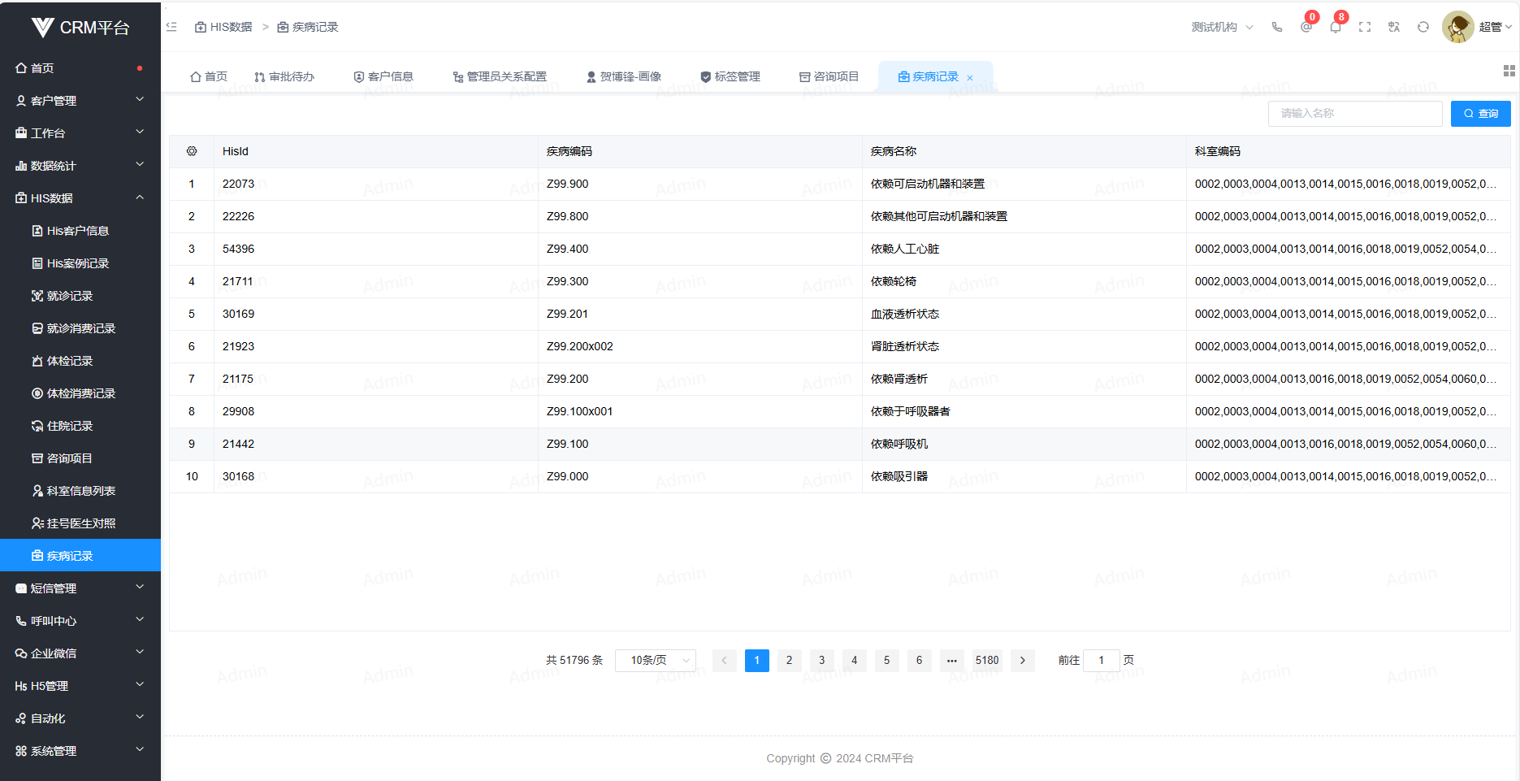Open the notification bell icon
The width and height of the screenshot is (1520, 781).
pyautogui.click(x=1336, y=27)
